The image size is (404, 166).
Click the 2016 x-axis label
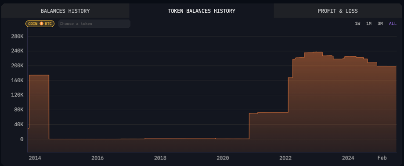point(97,158)
